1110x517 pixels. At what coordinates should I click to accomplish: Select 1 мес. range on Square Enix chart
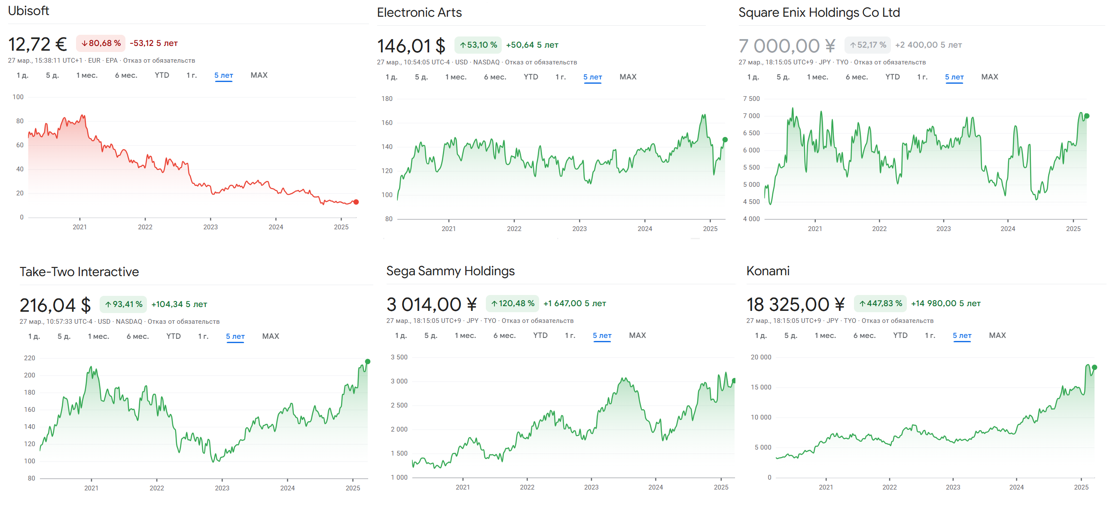pyautogui.click(x=818, y=77)
